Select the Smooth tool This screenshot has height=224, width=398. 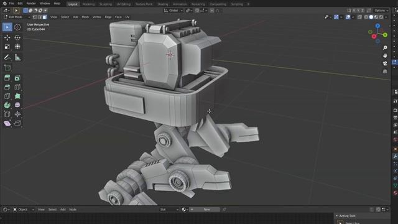(17, 105)
